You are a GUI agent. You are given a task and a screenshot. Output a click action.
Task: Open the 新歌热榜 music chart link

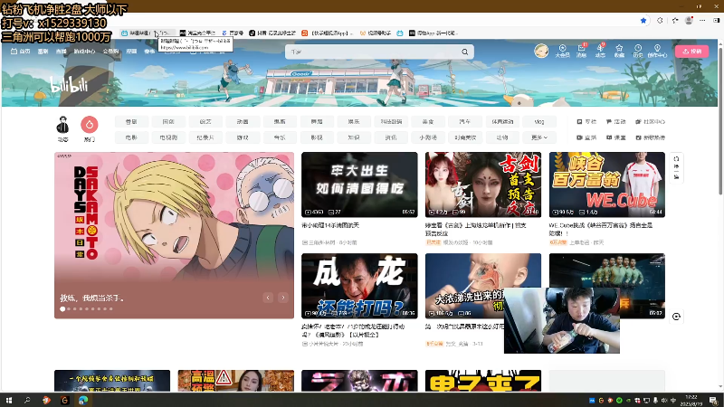pyautogui.click(x=650, y=137)
